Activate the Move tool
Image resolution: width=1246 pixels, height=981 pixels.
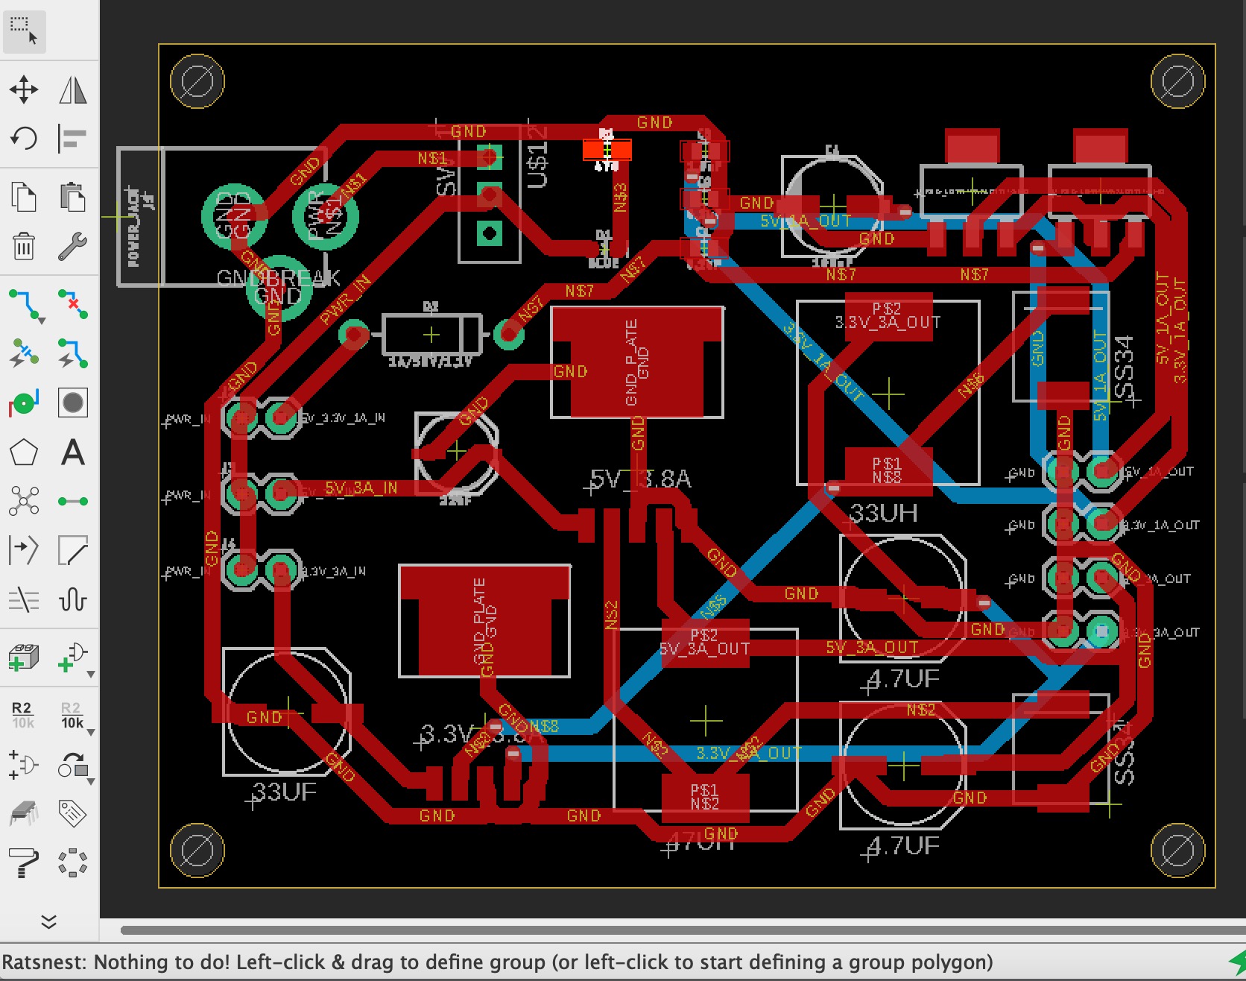click(24, 89)
